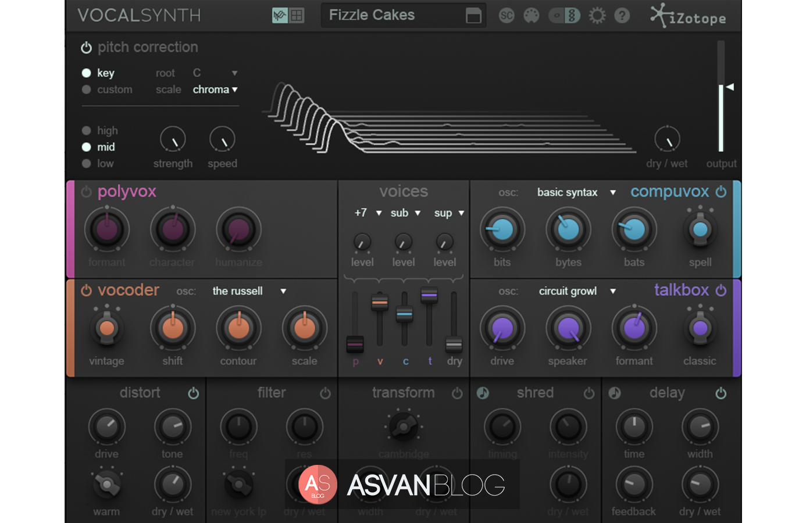The height and width of the screenshot is (523, 806).
Task: Select the low range radio option
Action: click(x=86, y=164)
